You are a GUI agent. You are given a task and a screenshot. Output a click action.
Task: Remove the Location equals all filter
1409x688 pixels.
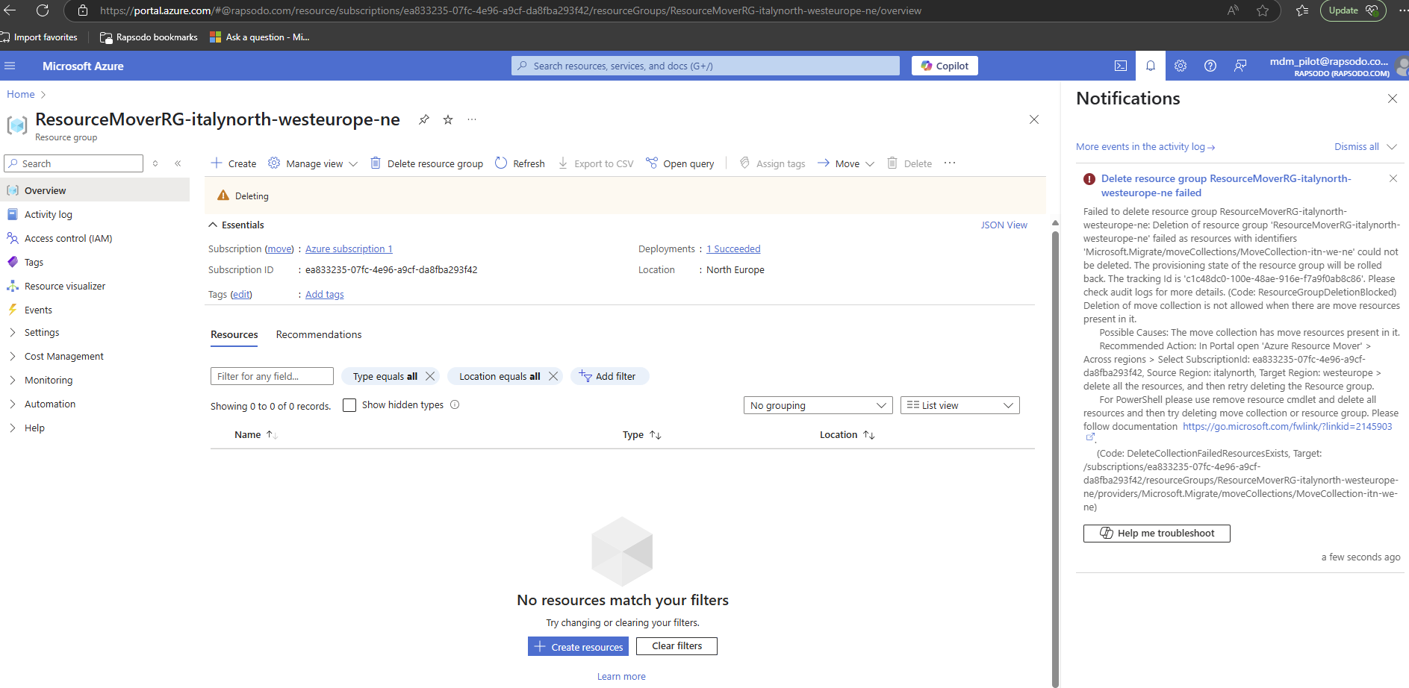tap(553, 376)
